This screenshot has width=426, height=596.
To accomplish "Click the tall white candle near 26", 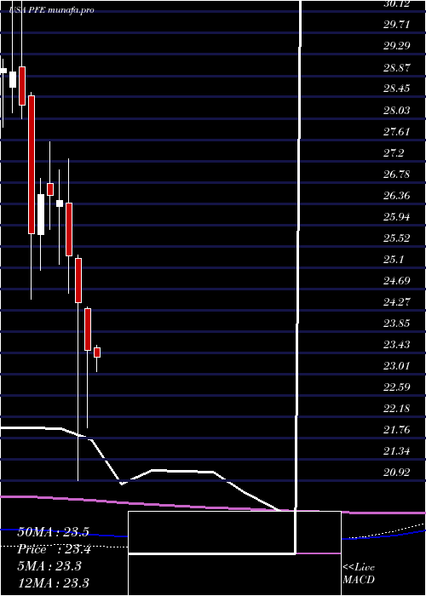I will click(x=41, y=215).
